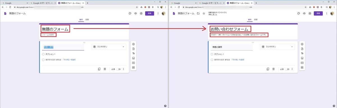Reload the page in left browser window
The height and width of the screenshot is (108, 337).
pos(10,7)
